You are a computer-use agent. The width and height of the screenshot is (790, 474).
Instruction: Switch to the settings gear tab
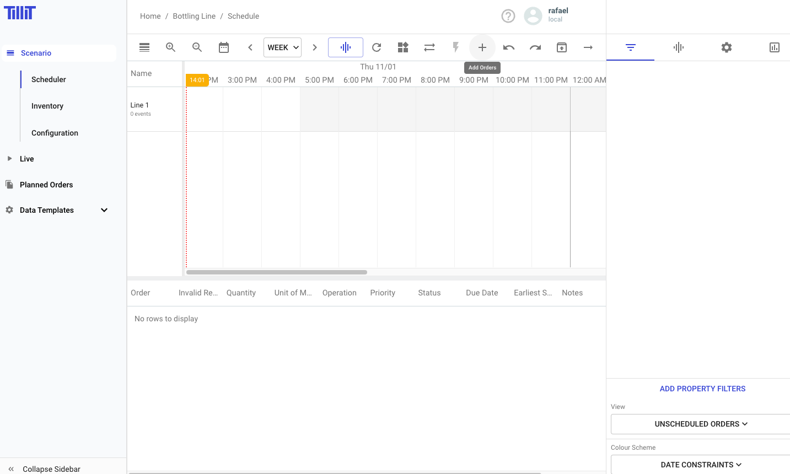pos(726,47)
